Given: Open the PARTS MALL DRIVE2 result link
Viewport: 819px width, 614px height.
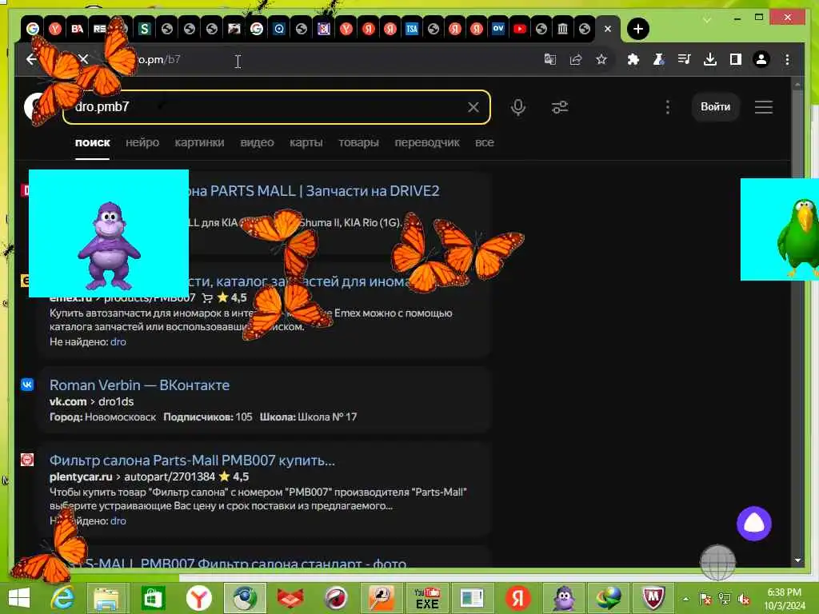Looking at the screenshot, I should click(314, 190).
